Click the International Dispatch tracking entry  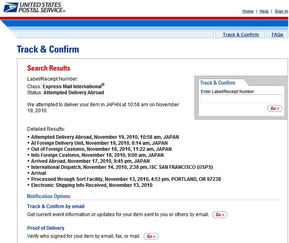click(122, 167)
